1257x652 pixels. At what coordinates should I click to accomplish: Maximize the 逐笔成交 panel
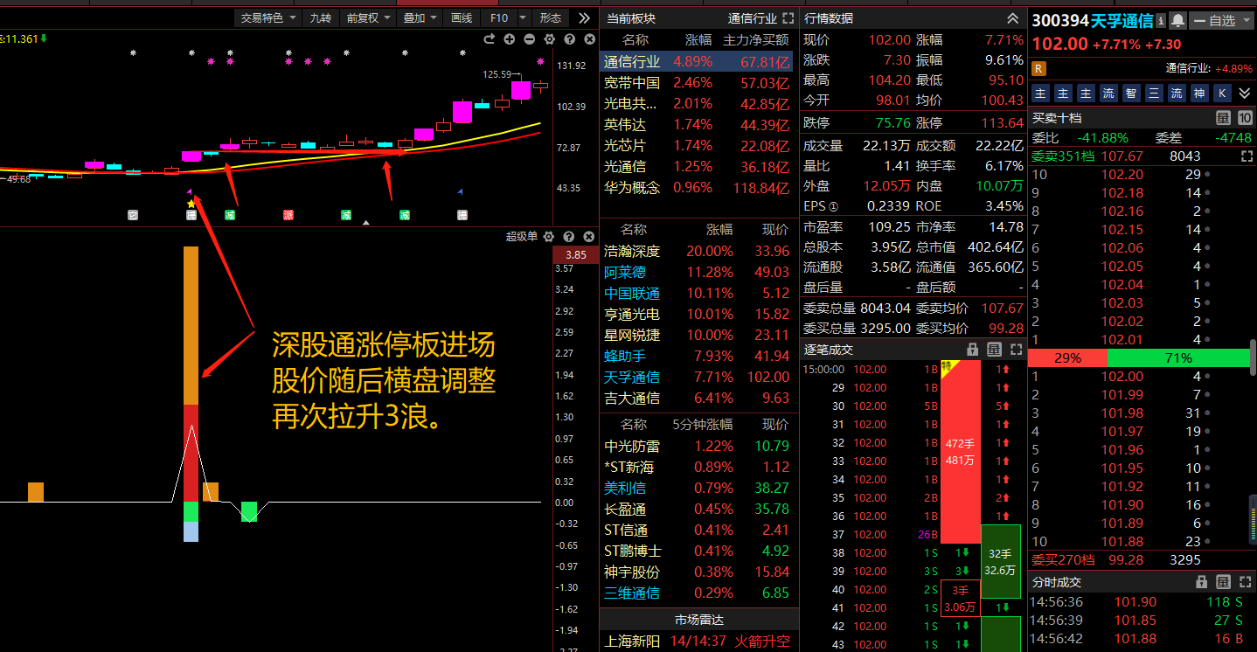pos(1016,350)
